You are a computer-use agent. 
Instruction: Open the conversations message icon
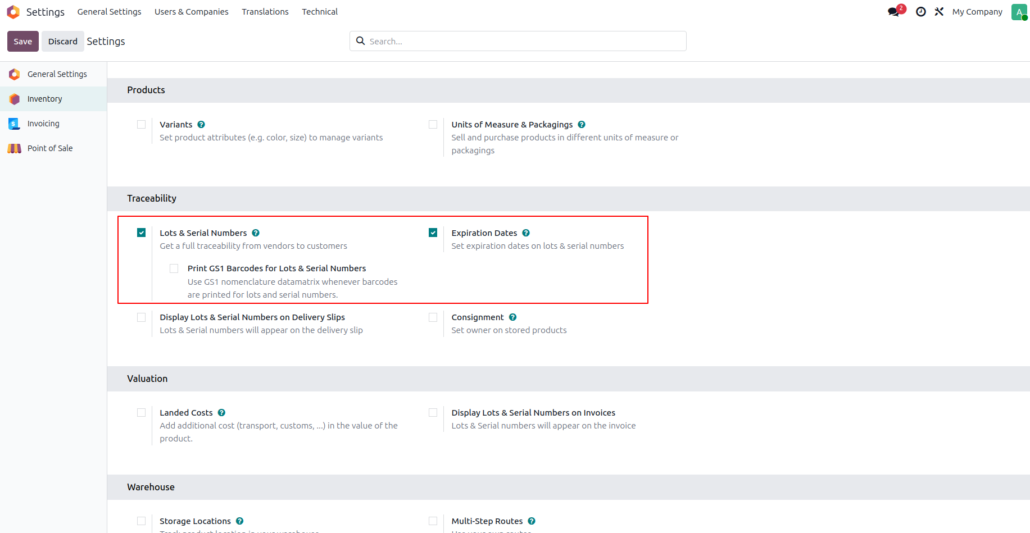pyautogui.click(x=893, y=12)
